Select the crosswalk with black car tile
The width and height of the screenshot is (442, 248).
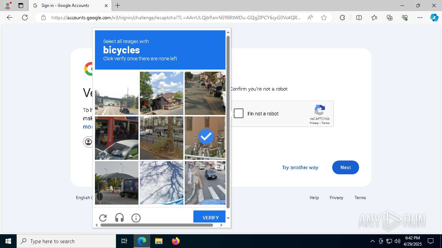205,183
